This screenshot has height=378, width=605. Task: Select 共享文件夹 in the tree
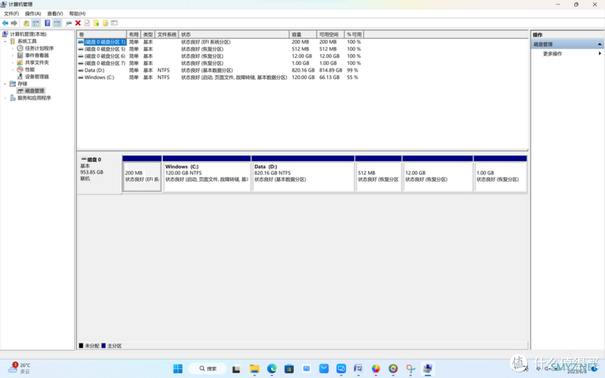tap(36, 63)
